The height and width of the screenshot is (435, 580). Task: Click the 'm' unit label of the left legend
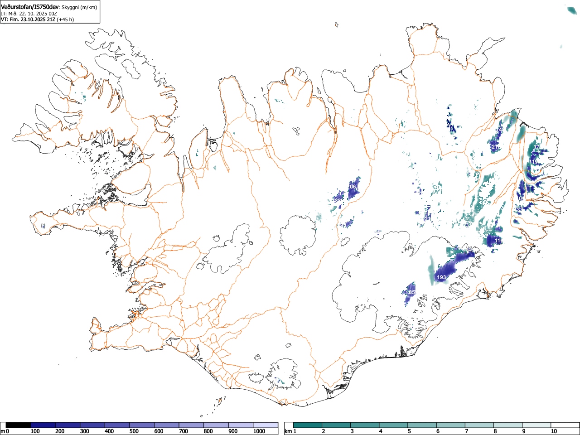tap(3, 431)
